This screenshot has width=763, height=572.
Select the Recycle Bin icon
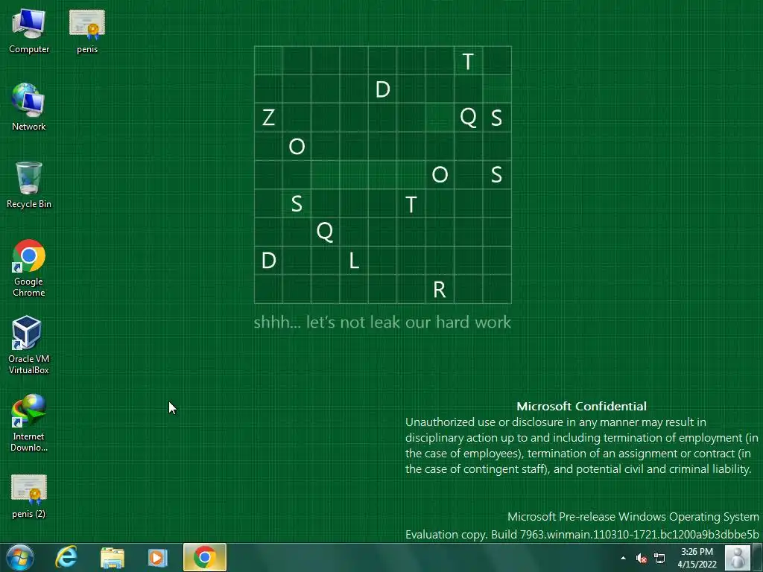point(29,185)
